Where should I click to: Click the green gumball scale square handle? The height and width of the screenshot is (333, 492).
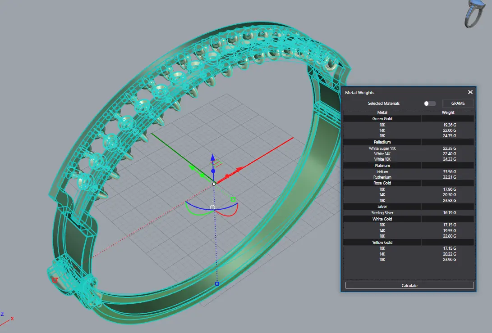(233, 199)
